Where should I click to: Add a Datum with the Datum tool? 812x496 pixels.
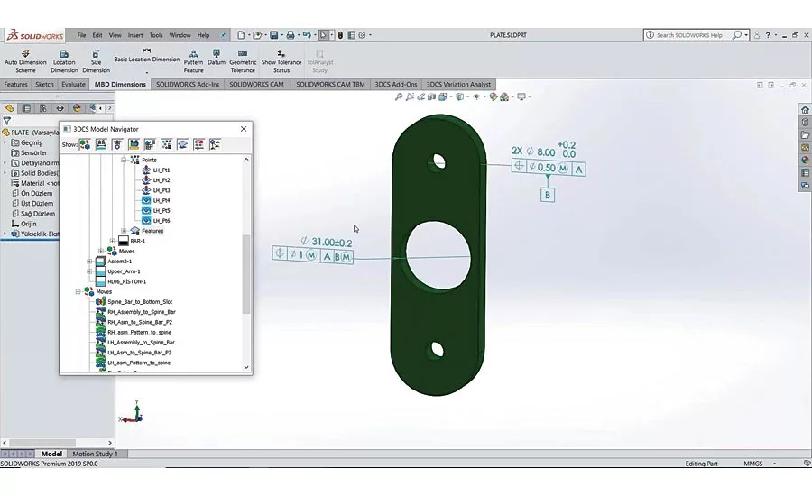coord(217,58)
